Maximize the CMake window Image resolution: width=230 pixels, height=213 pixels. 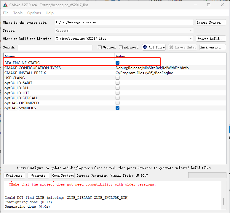click(208, 5)
